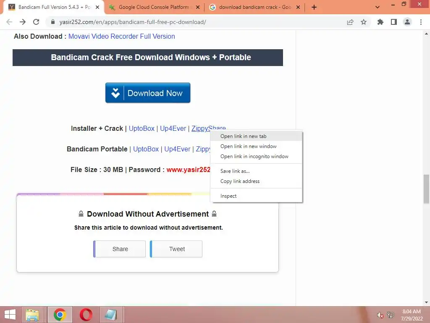Viewport: 430px width, 323px height.
Task: Reload the yasir252 page
Action: coord(36,22)
